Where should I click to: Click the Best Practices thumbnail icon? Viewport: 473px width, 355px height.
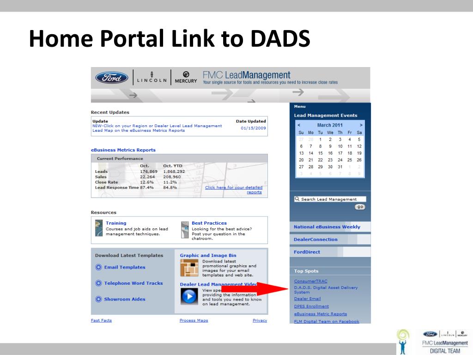185,230
